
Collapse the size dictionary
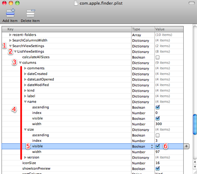pyautogui.click(x=25, y=129)
